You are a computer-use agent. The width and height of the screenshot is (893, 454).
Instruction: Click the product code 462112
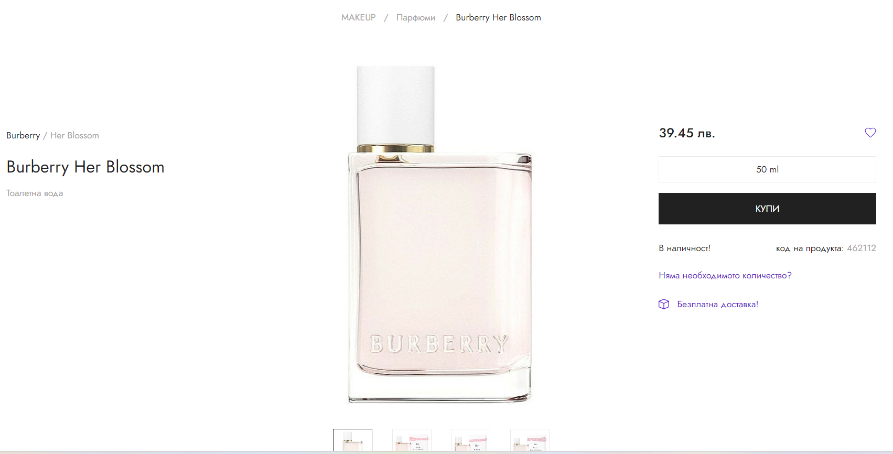(x=862, y=248)
